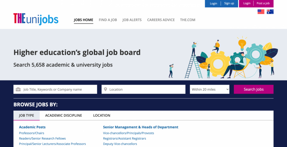Click the Sign up button
Viewport: 287px width, 147px height.
tap(229, 3)
